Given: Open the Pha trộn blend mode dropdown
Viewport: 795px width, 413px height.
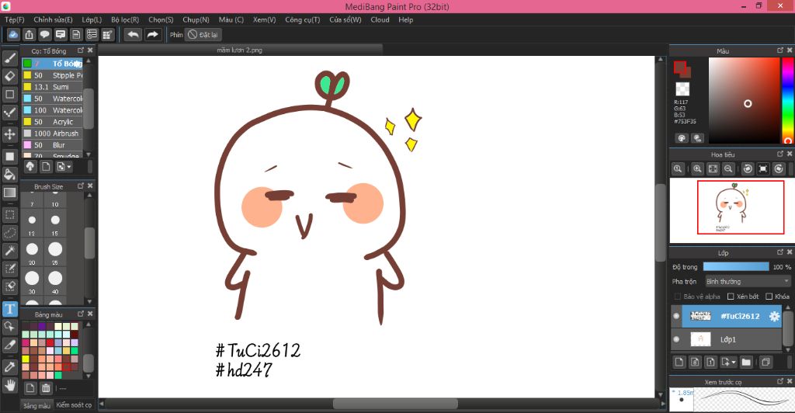Looking at the screenshot, I should (748, 281).
